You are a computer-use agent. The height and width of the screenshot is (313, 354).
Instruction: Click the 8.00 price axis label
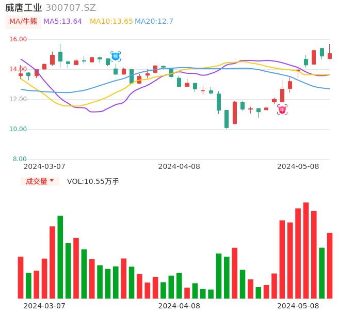click(20, 159)
